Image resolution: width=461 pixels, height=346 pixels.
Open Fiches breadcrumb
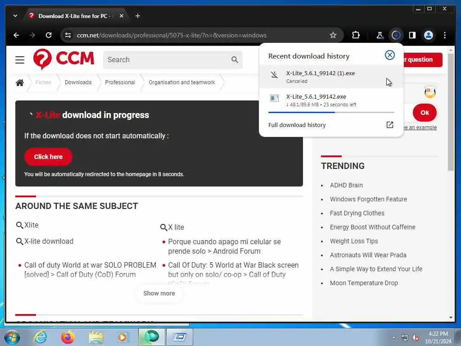[43, 82]
